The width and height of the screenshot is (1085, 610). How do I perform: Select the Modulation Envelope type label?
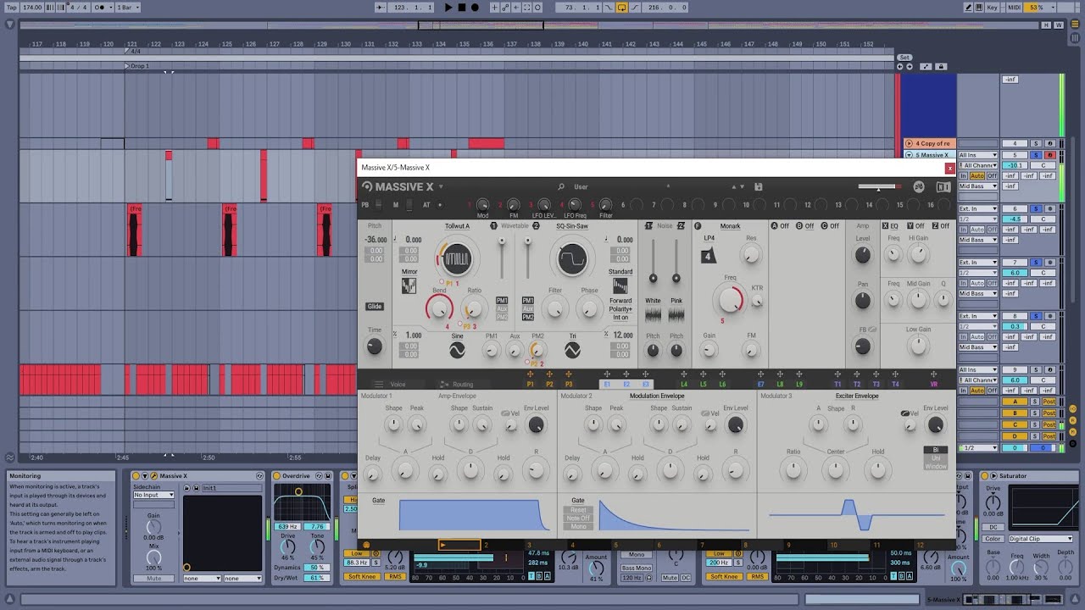coord(657,396)
